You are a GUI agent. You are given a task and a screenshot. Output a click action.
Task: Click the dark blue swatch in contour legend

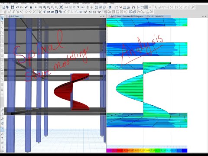point(185,150)
